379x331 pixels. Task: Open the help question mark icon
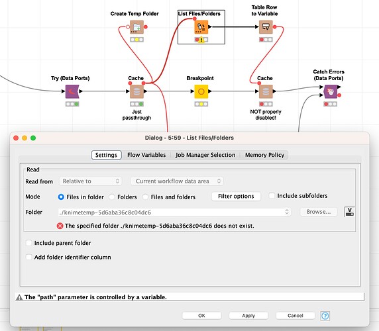[325, 316]
